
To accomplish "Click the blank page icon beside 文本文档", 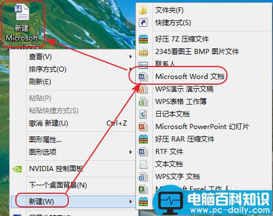I will coord(143,164).
